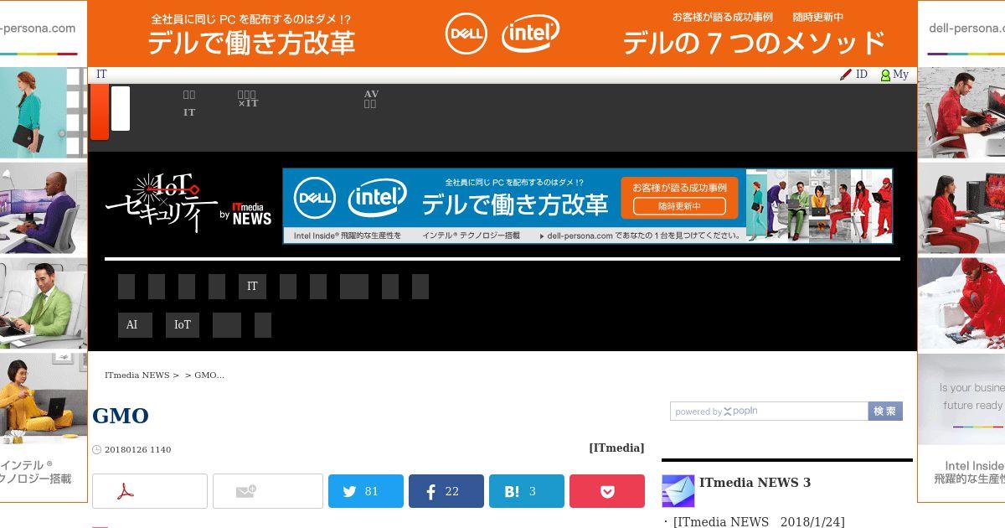1005x528 pixels.
Task: Bookmark with Hatena B! button showing 3
Action: [x=527, y=491]
